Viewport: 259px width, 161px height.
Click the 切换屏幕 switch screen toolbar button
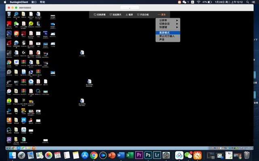click(100, 15)
